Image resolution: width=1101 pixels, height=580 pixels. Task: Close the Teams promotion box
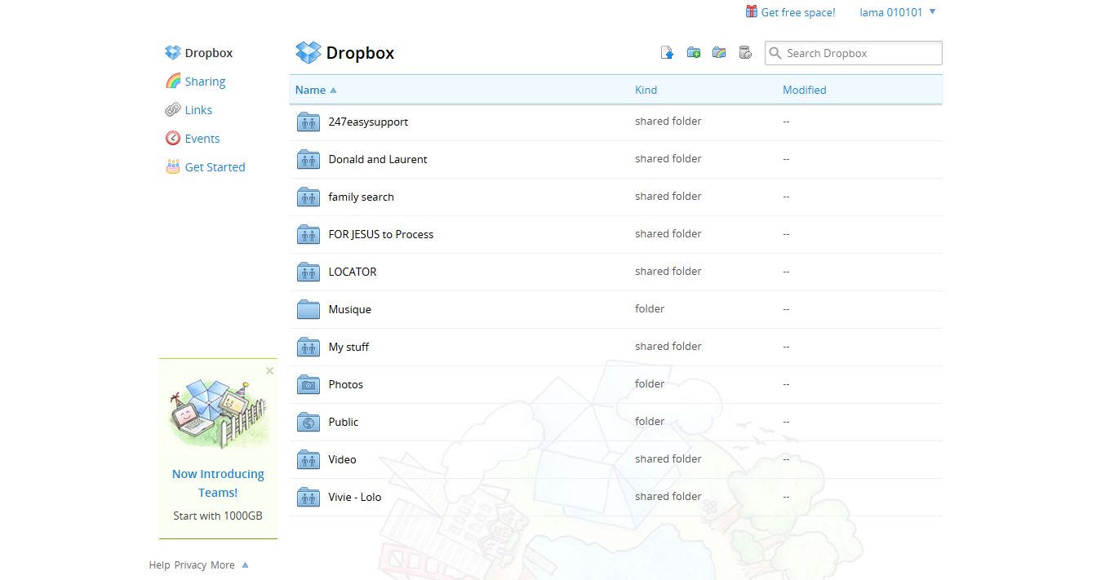[x=270, y=370]
